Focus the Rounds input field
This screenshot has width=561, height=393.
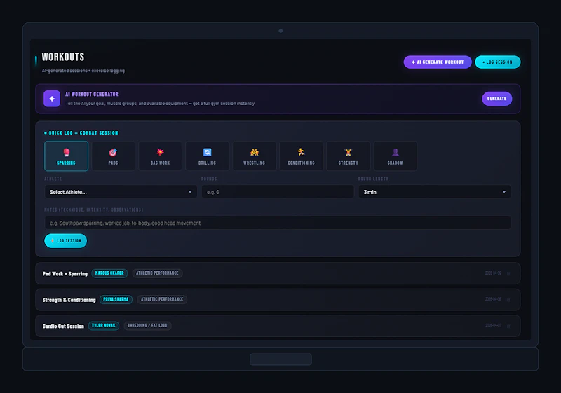coord(278,192)
